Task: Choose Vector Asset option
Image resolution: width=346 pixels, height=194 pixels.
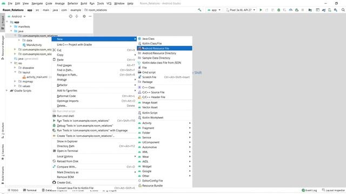Action: (x=164, y=107)
